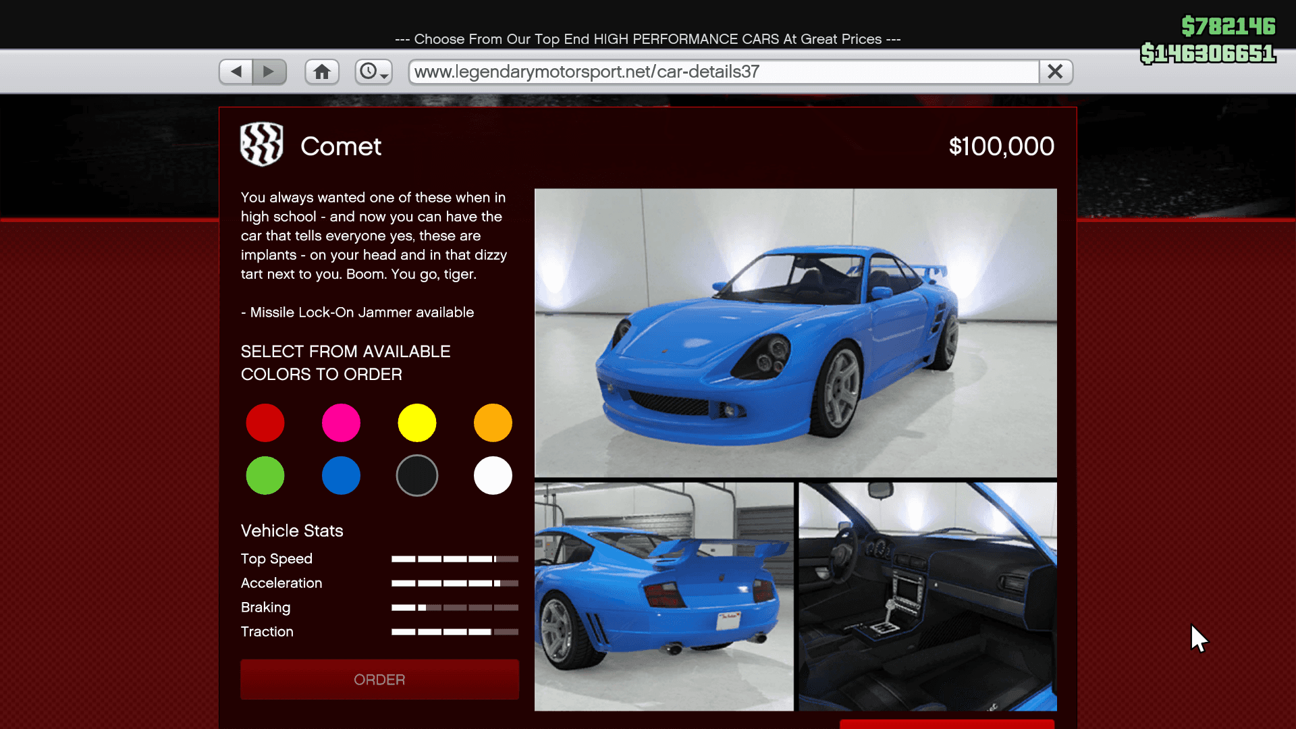Open the browsing history clock dropdown
Viewport: 1296px width, 729px height.
[373, 72]
